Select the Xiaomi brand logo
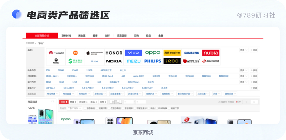This screenshot has height=140, width=286. 75,53
